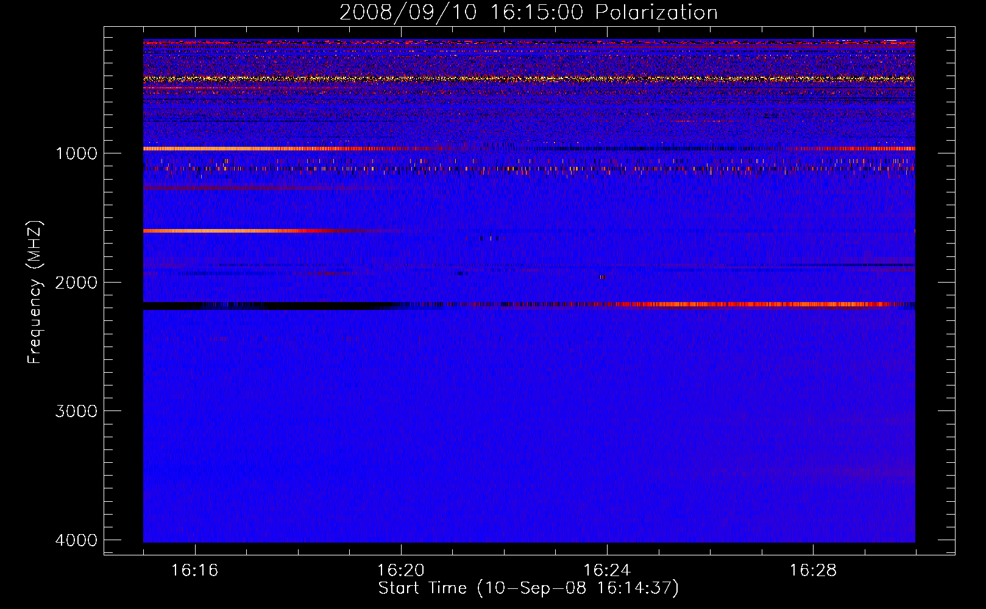Click the 16:20 time tick label
Image resolution: width=986 pixels, height=609 pixels.
[x=400, y=570]
